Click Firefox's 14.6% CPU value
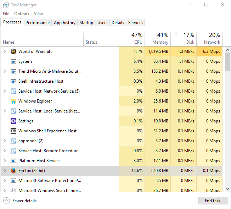 click(132, 171)
